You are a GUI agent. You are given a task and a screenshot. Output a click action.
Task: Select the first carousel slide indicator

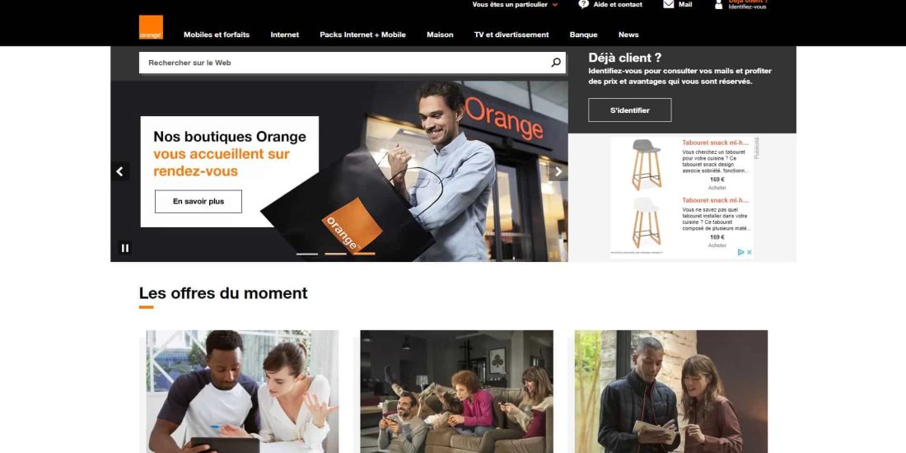[307, 254]
